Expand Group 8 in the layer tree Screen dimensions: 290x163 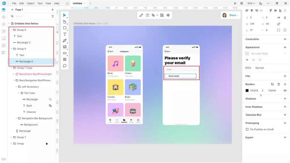[11, 30]
